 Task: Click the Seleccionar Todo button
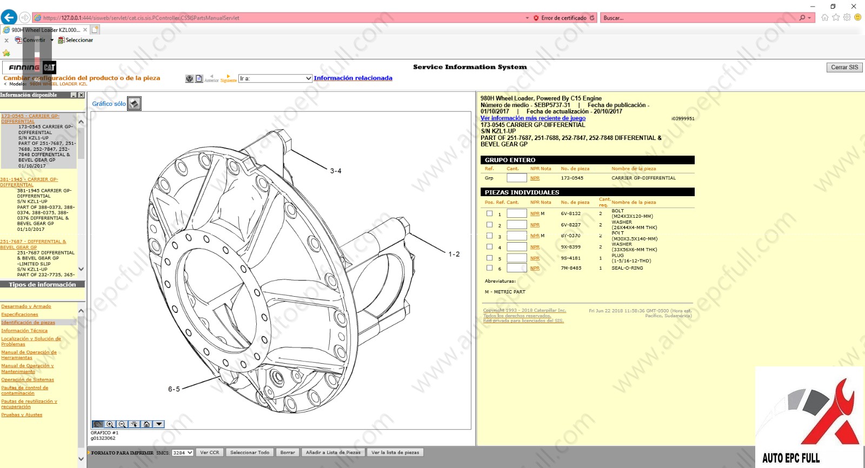pyautogui.click(x=250, y=453)
